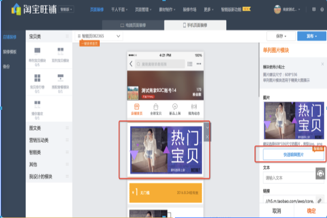
Task: Open the 智能页082365 page selector
Action: click(99, 36)
